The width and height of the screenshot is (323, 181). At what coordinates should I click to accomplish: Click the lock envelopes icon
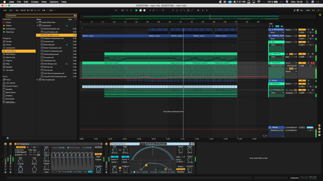(282, 26)
